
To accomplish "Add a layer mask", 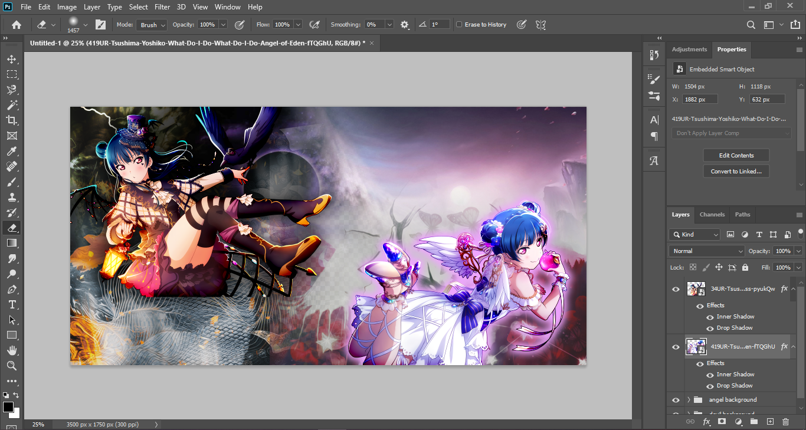I will click(722, 421).
